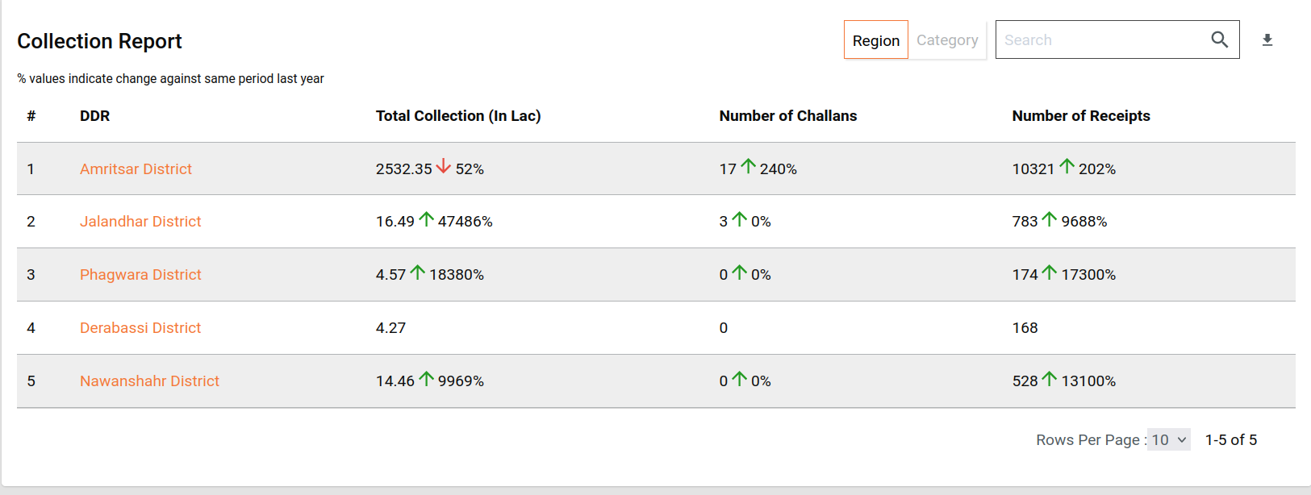Click the Number of Receipts header
Screen dimensions: 1311x495
pyautogui.click(x=1081, y=116)
